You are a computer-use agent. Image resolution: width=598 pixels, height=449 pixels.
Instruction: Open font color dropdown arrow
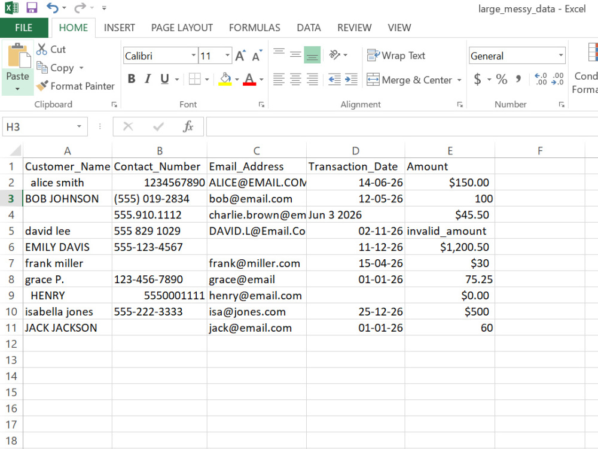(261, 80)
